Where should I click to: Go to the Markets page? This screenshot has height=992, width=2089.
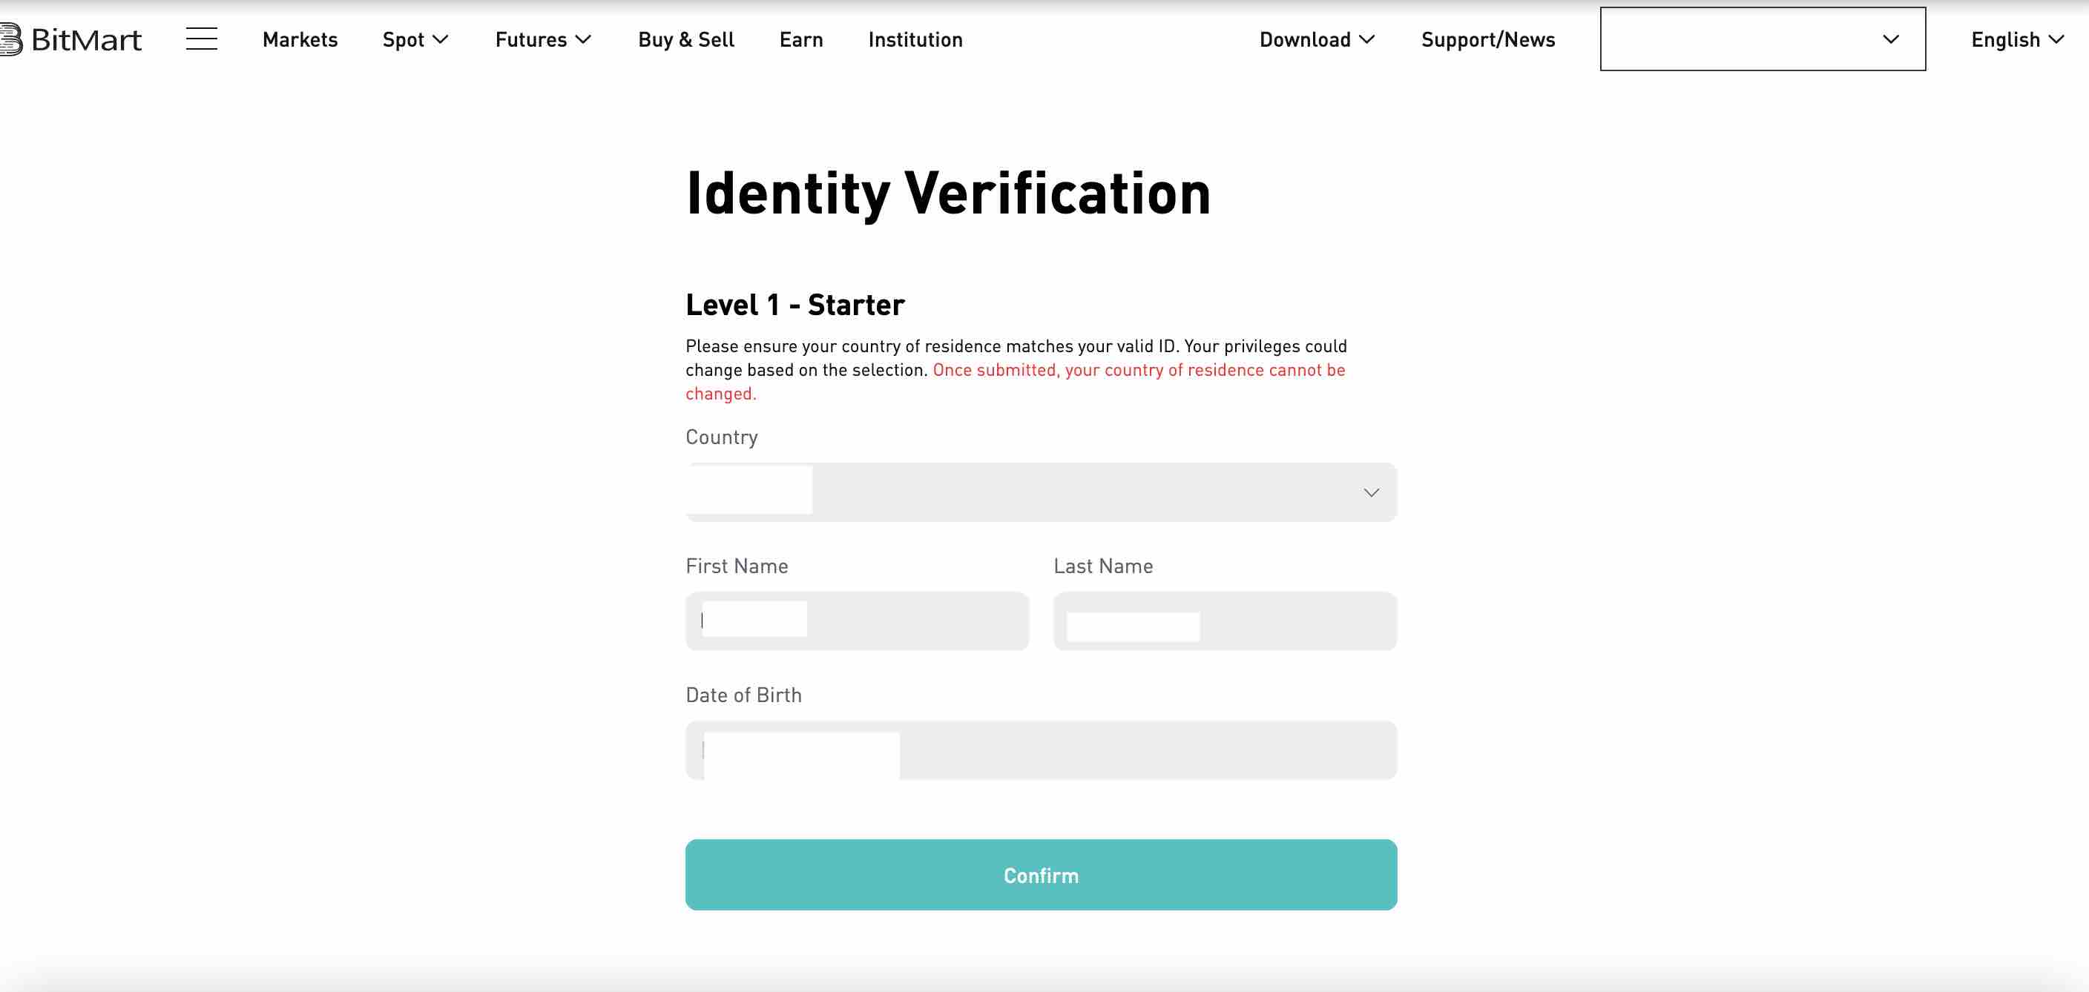300,39
